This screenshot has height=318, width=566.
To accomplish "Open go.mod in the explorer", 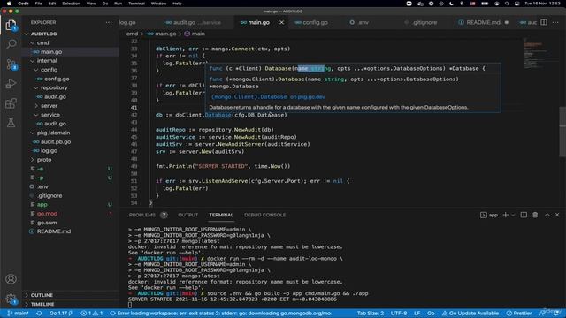I will click(47, 214).
